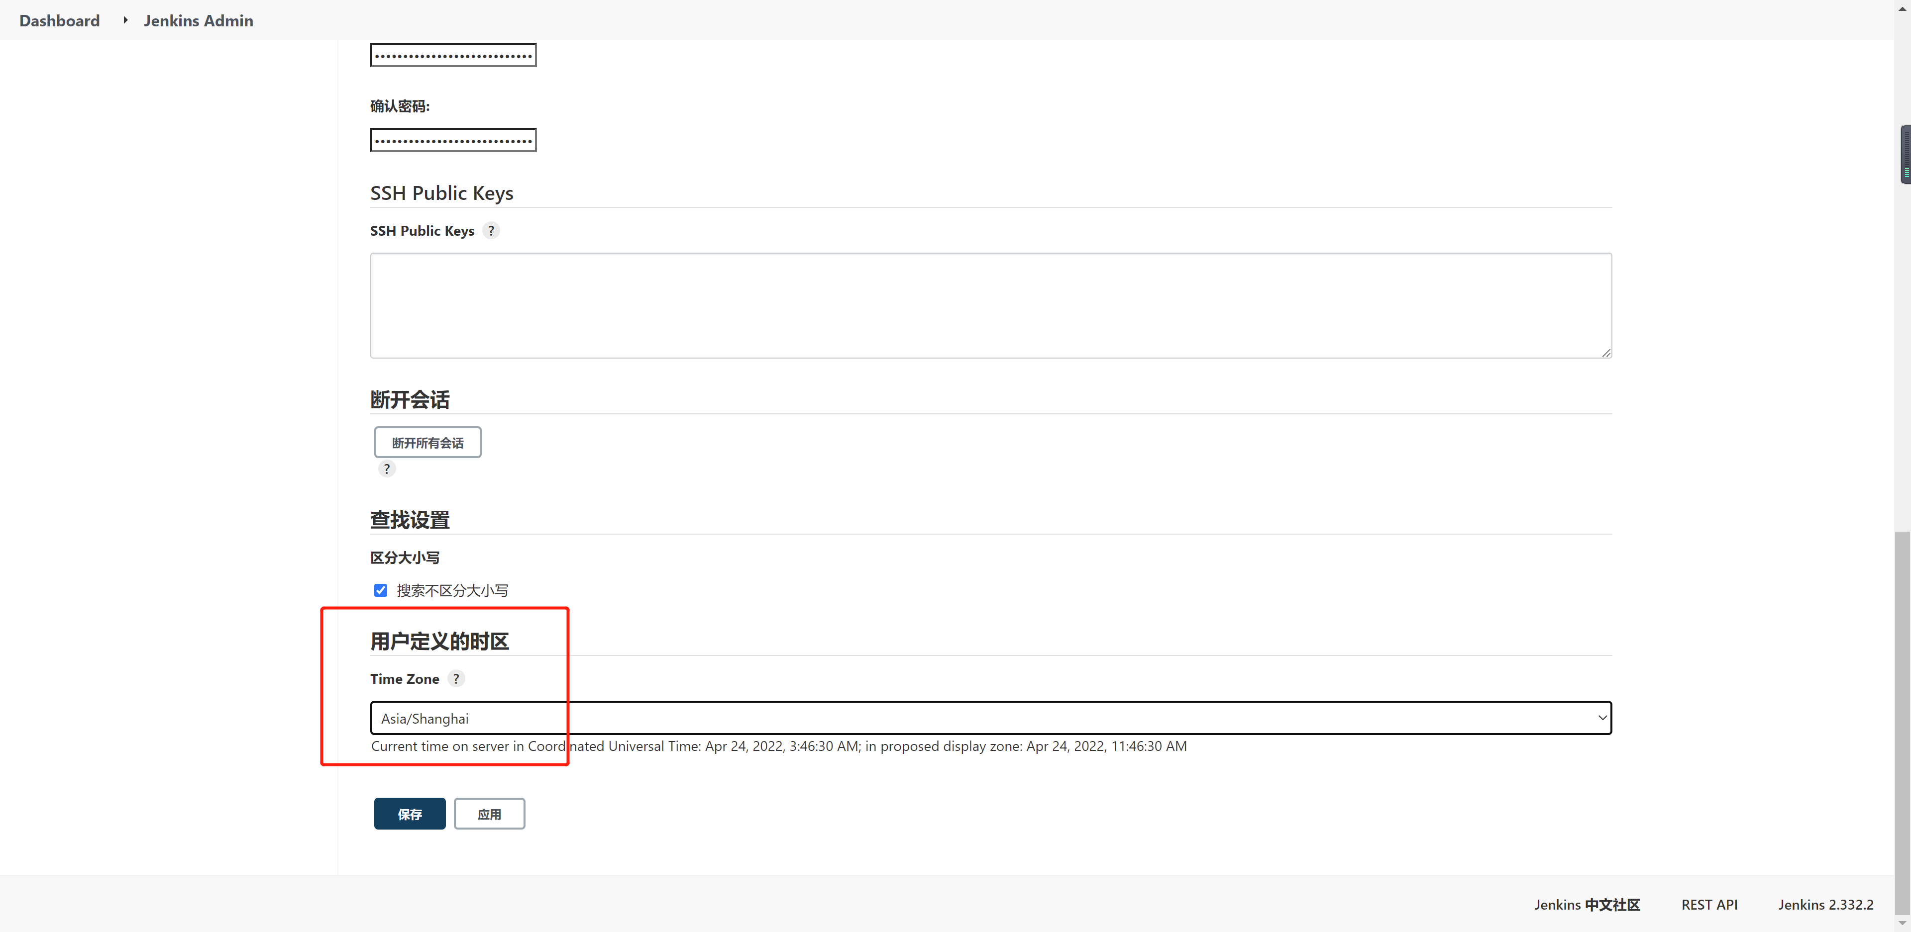Click the scrollbar down arrow
This screenshot has width=1911, height=932.
[x=1902, y=923]
